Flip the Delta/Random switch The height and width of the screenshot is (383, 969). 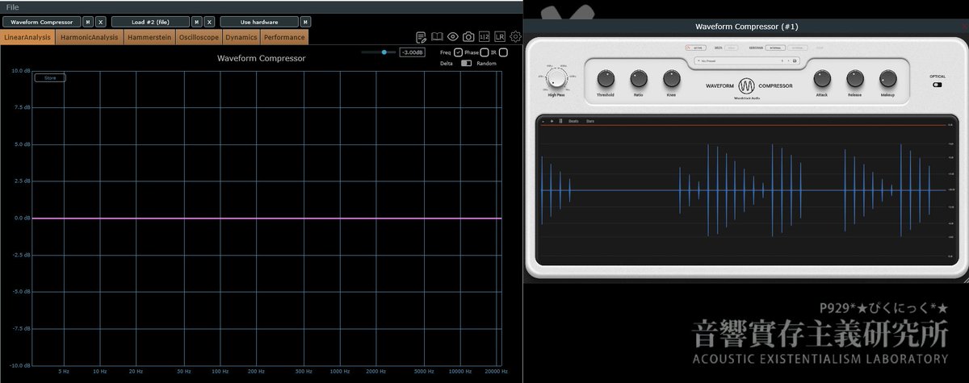pos(466,64)
